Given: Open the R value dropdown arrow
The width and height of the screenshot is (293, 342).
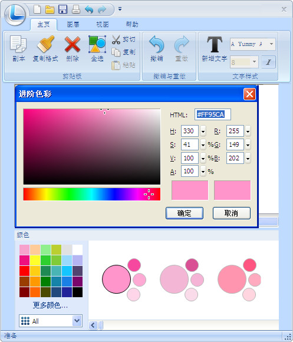Looking at the screenshot, I should (248, 131).
